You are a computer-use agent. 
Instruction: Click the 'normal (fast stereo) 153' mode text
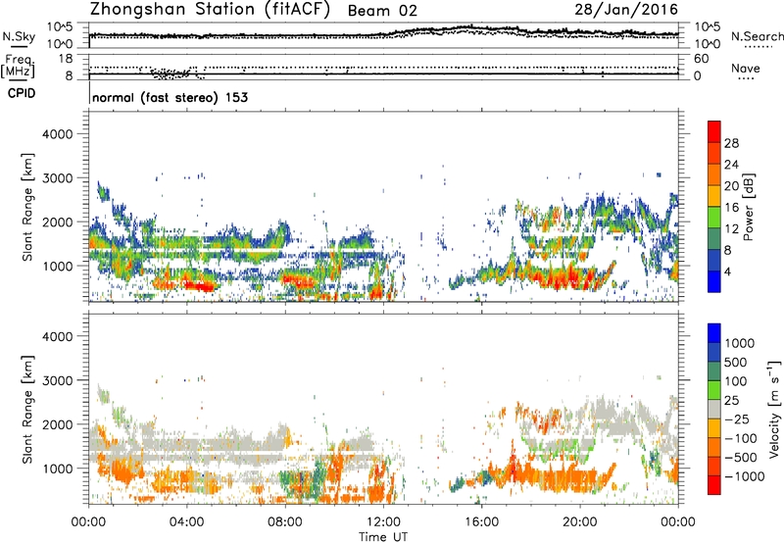tap(170, 97)
